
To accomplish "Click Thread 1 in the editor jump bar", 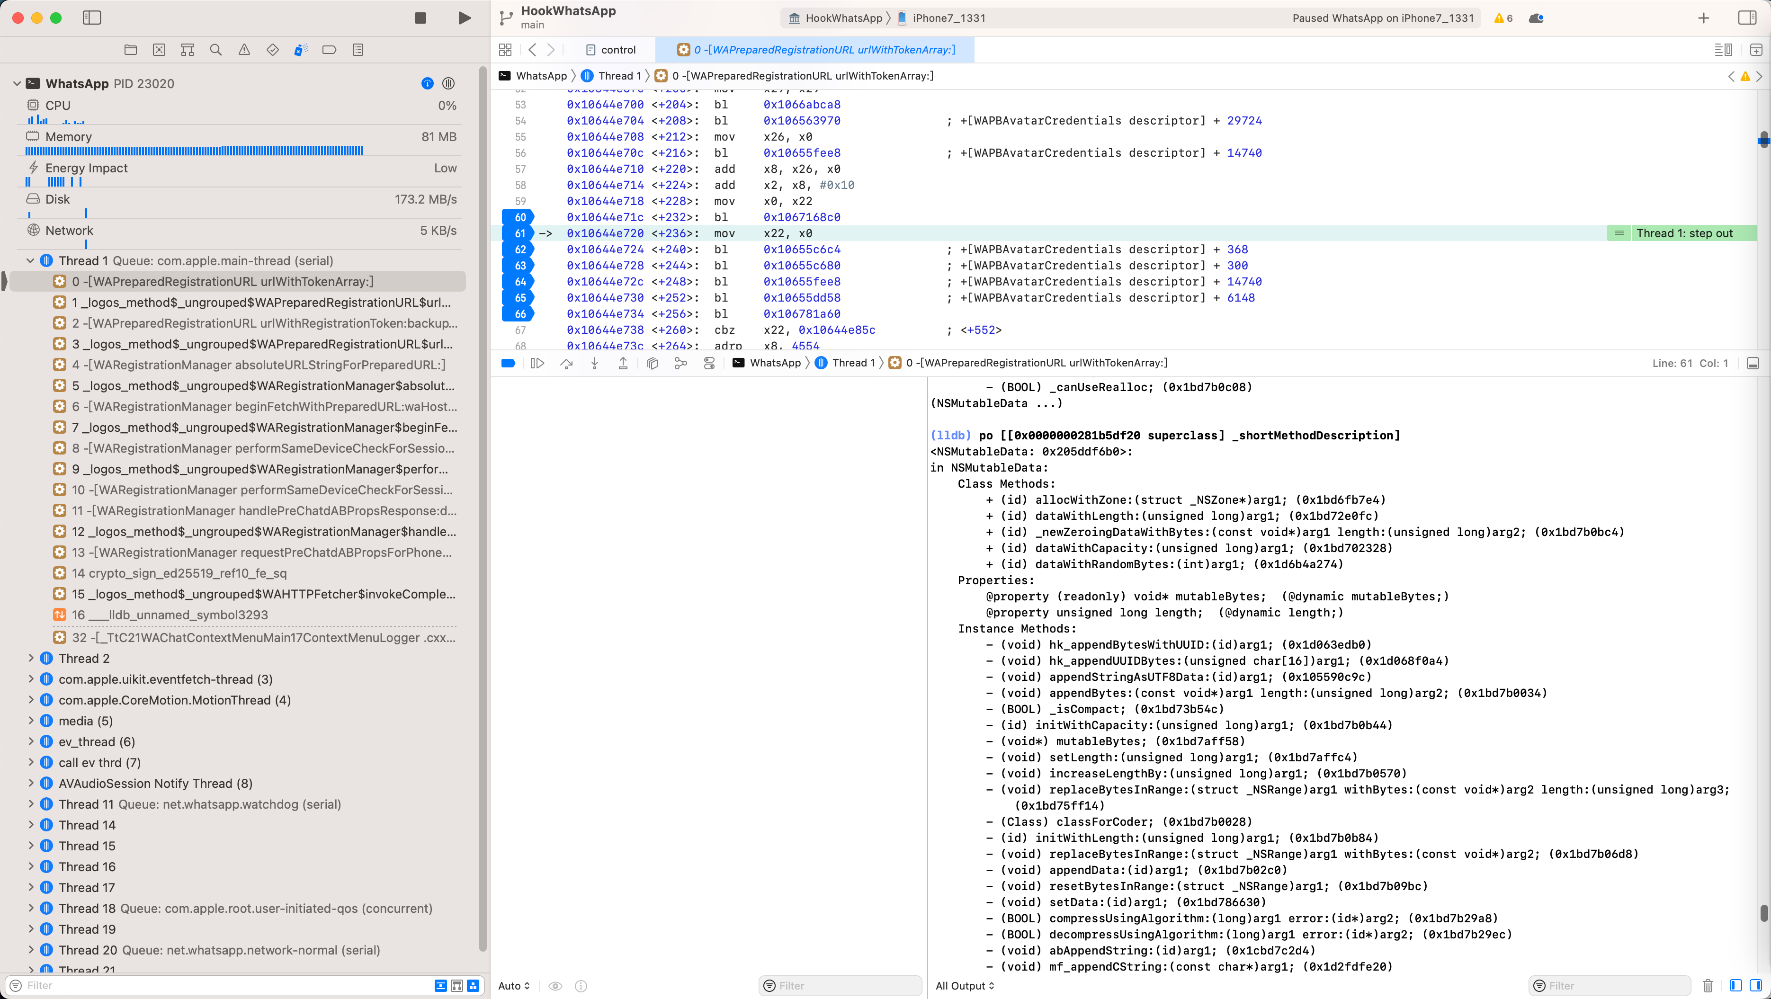I will tap(611, 76).
